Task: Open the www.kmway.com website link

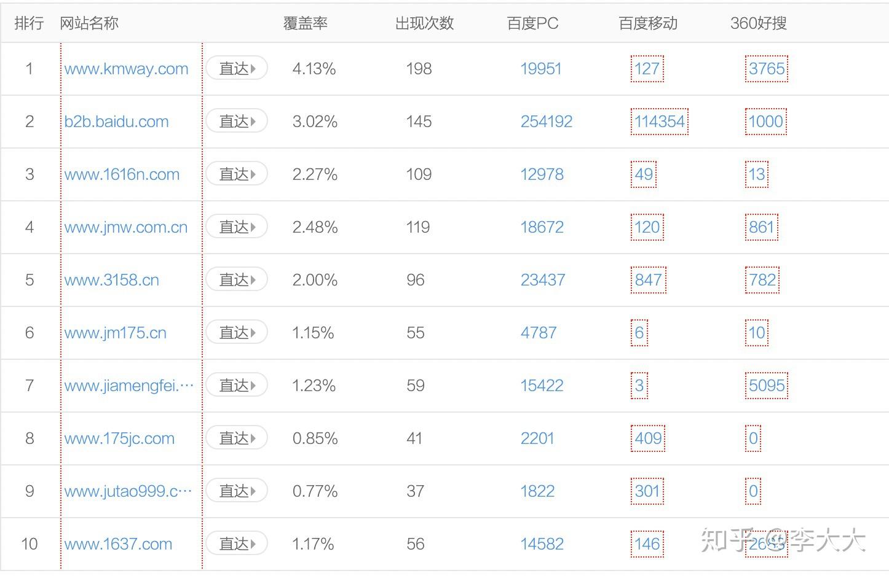Action: [126, 69]
